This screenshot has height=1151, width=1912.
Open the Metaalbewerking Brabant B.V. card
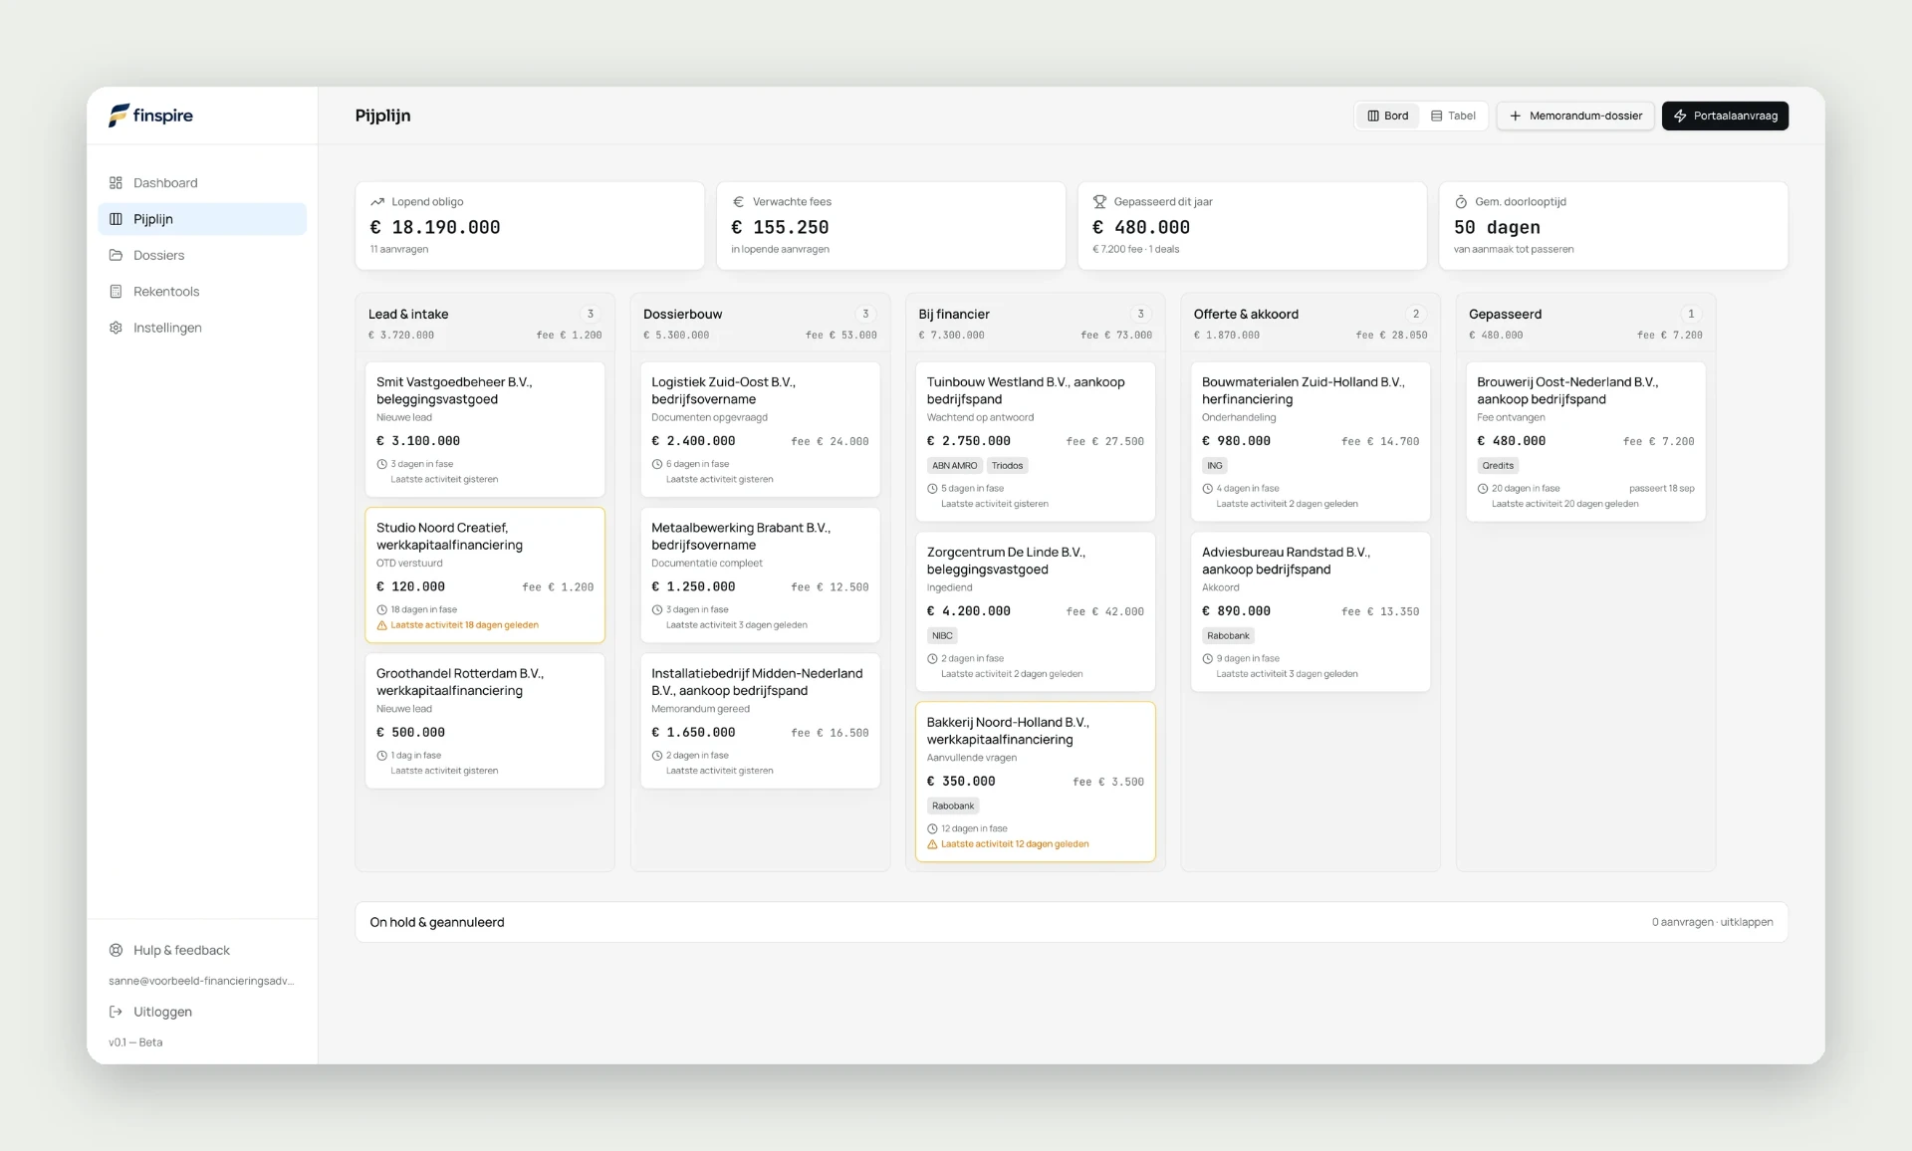760,575
